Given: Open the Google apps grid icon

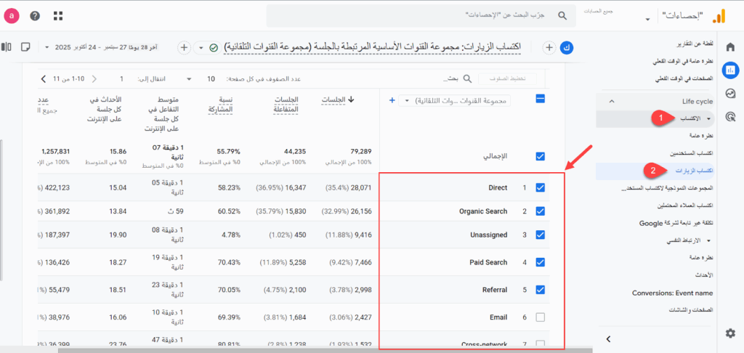Looking at the screenshot, I should 58,16.
